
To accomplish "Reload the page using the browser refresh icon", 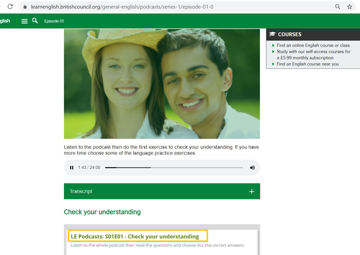I will coord(10,7).
